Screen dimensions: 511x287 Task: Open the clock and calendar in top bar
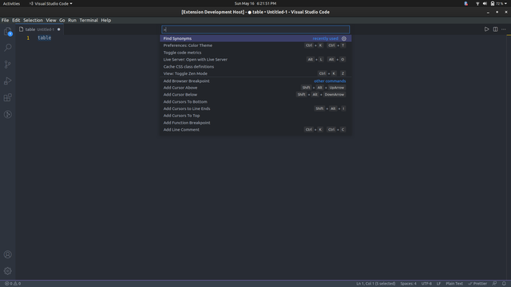coord(255,3)
